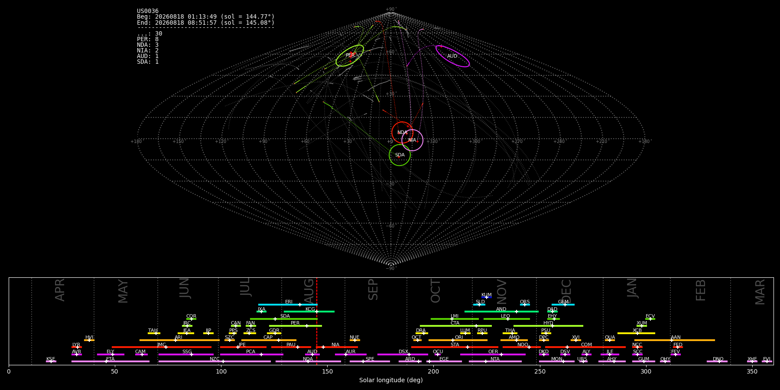Click the pink NZC shower bar

[214, 361]
